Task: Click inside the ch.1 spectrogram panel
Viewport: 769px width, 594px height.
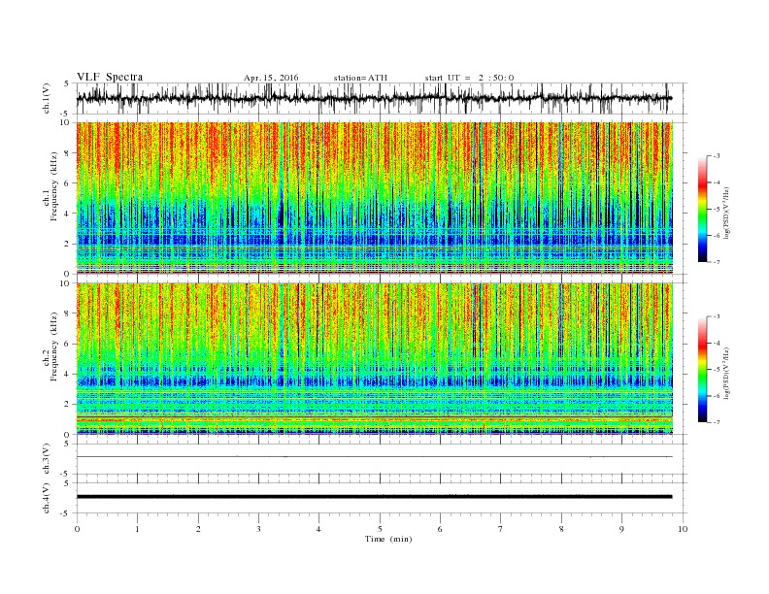Action: [x=374, y=198]
